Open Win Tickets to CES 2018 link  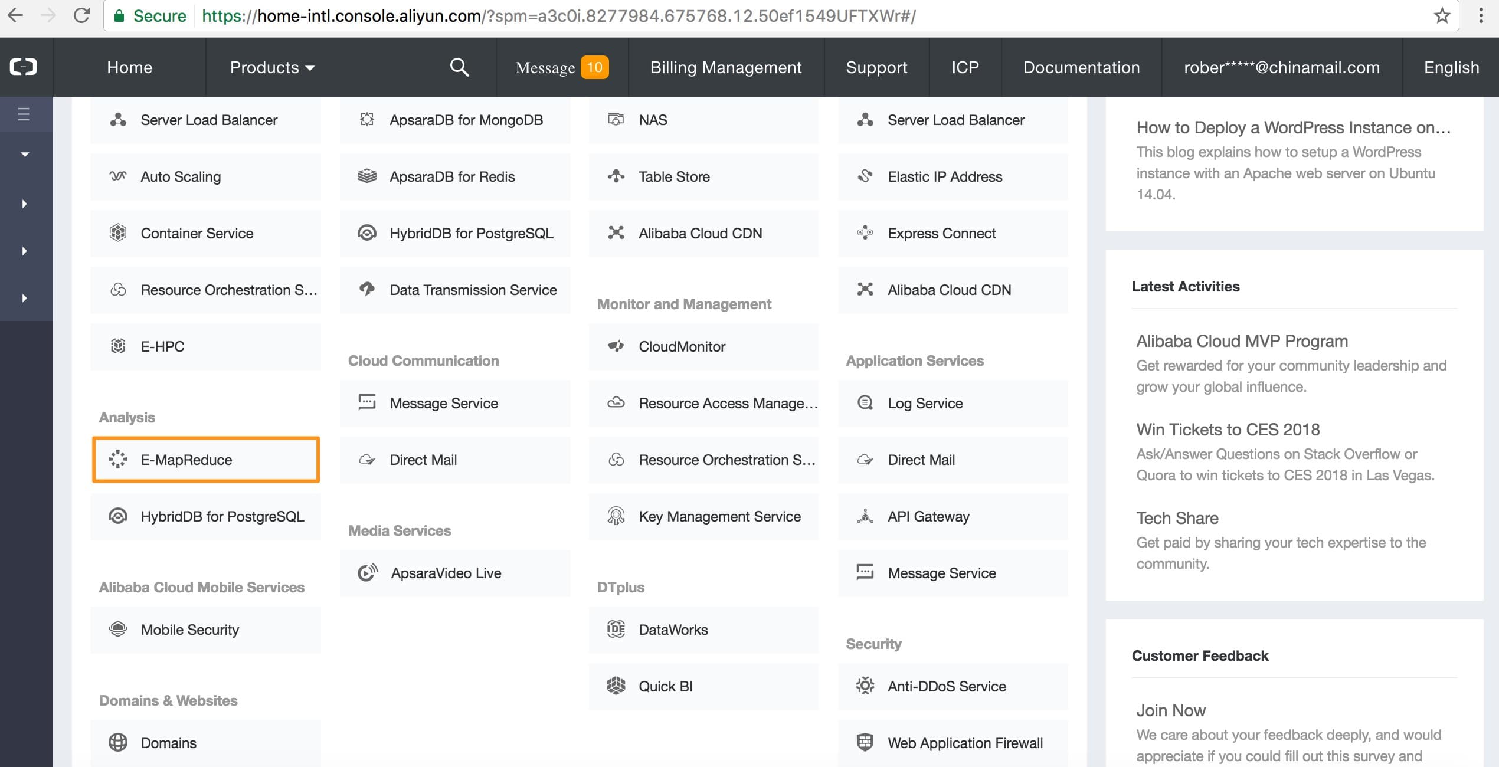1228,430
